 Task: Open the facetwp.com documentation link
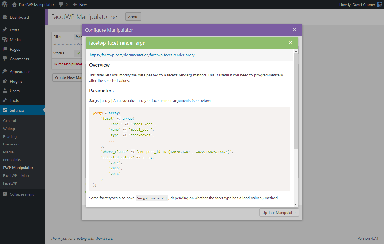142,55
